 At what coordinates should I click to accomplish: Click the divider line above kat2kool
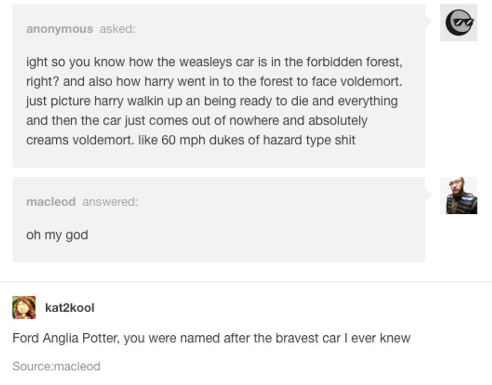(246, 282)
